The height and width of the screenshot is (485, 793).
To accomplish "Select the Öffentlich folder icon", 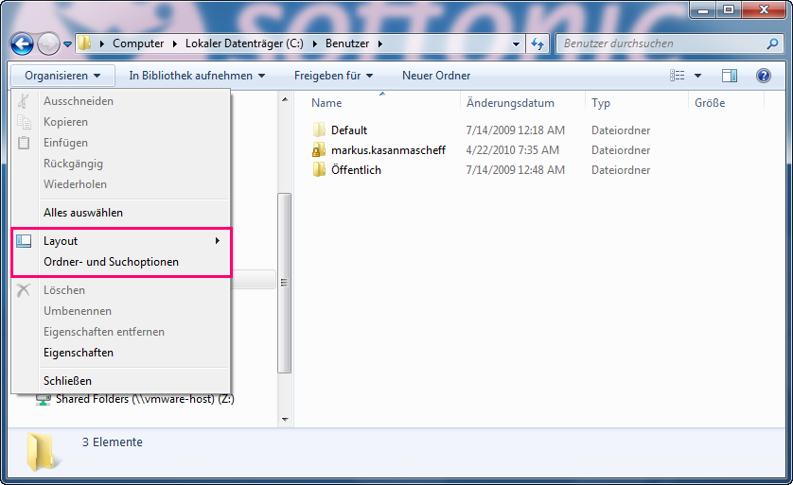I will 319,170.
